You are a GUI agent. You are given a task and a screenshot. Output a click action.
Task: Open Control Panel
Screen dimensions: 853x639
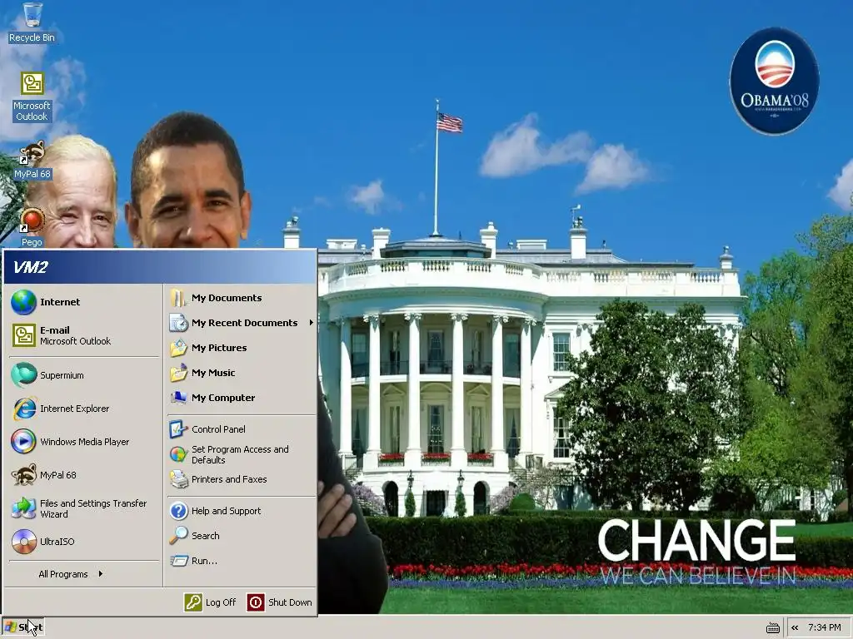click(242, 429)
